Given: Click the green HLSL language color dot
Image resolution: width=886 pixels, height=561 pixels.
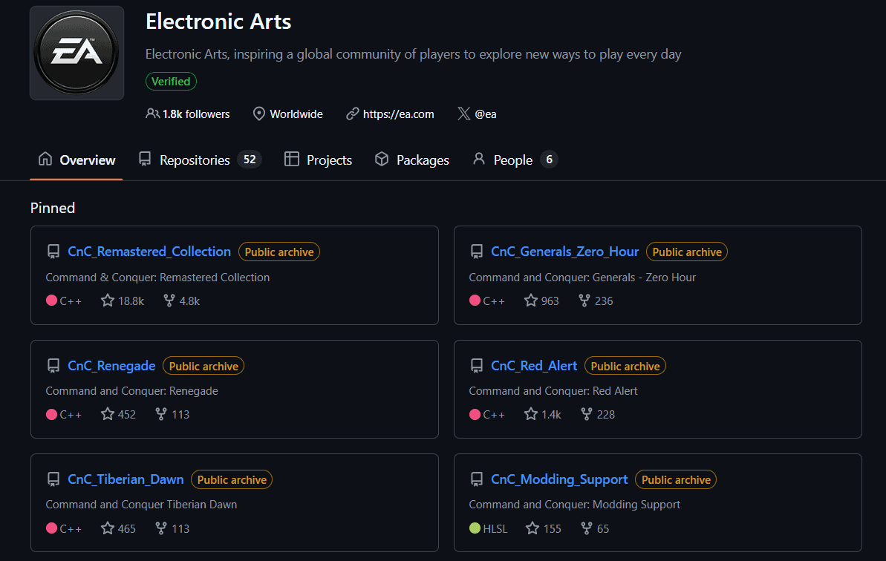Looking at the screenshot, I should click(x=475, y=528).
